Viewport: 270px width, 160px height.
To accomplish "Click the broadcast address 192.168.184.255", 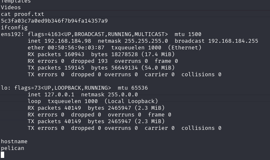I will point(233,41).
